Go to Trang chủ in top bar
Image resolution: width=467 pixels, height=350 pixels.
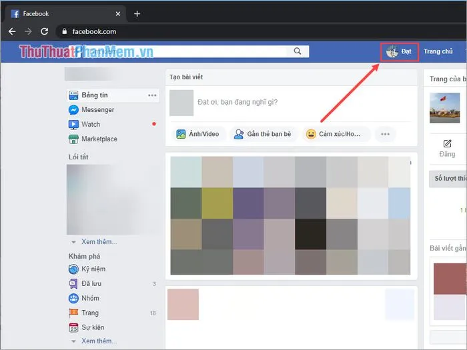click(x=438, y=51)
